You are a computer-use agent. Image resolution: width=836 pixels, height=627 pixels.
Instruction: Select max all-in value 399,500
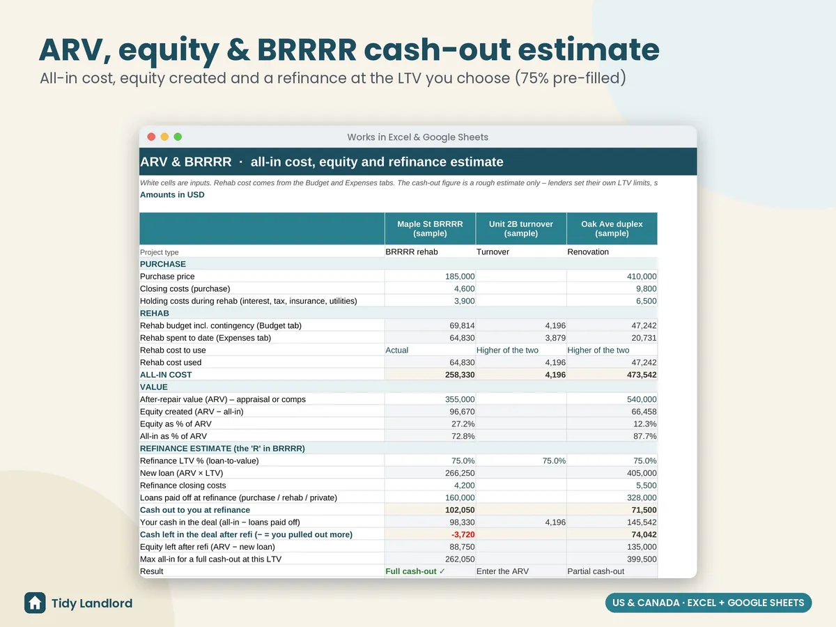pos(612,559)
